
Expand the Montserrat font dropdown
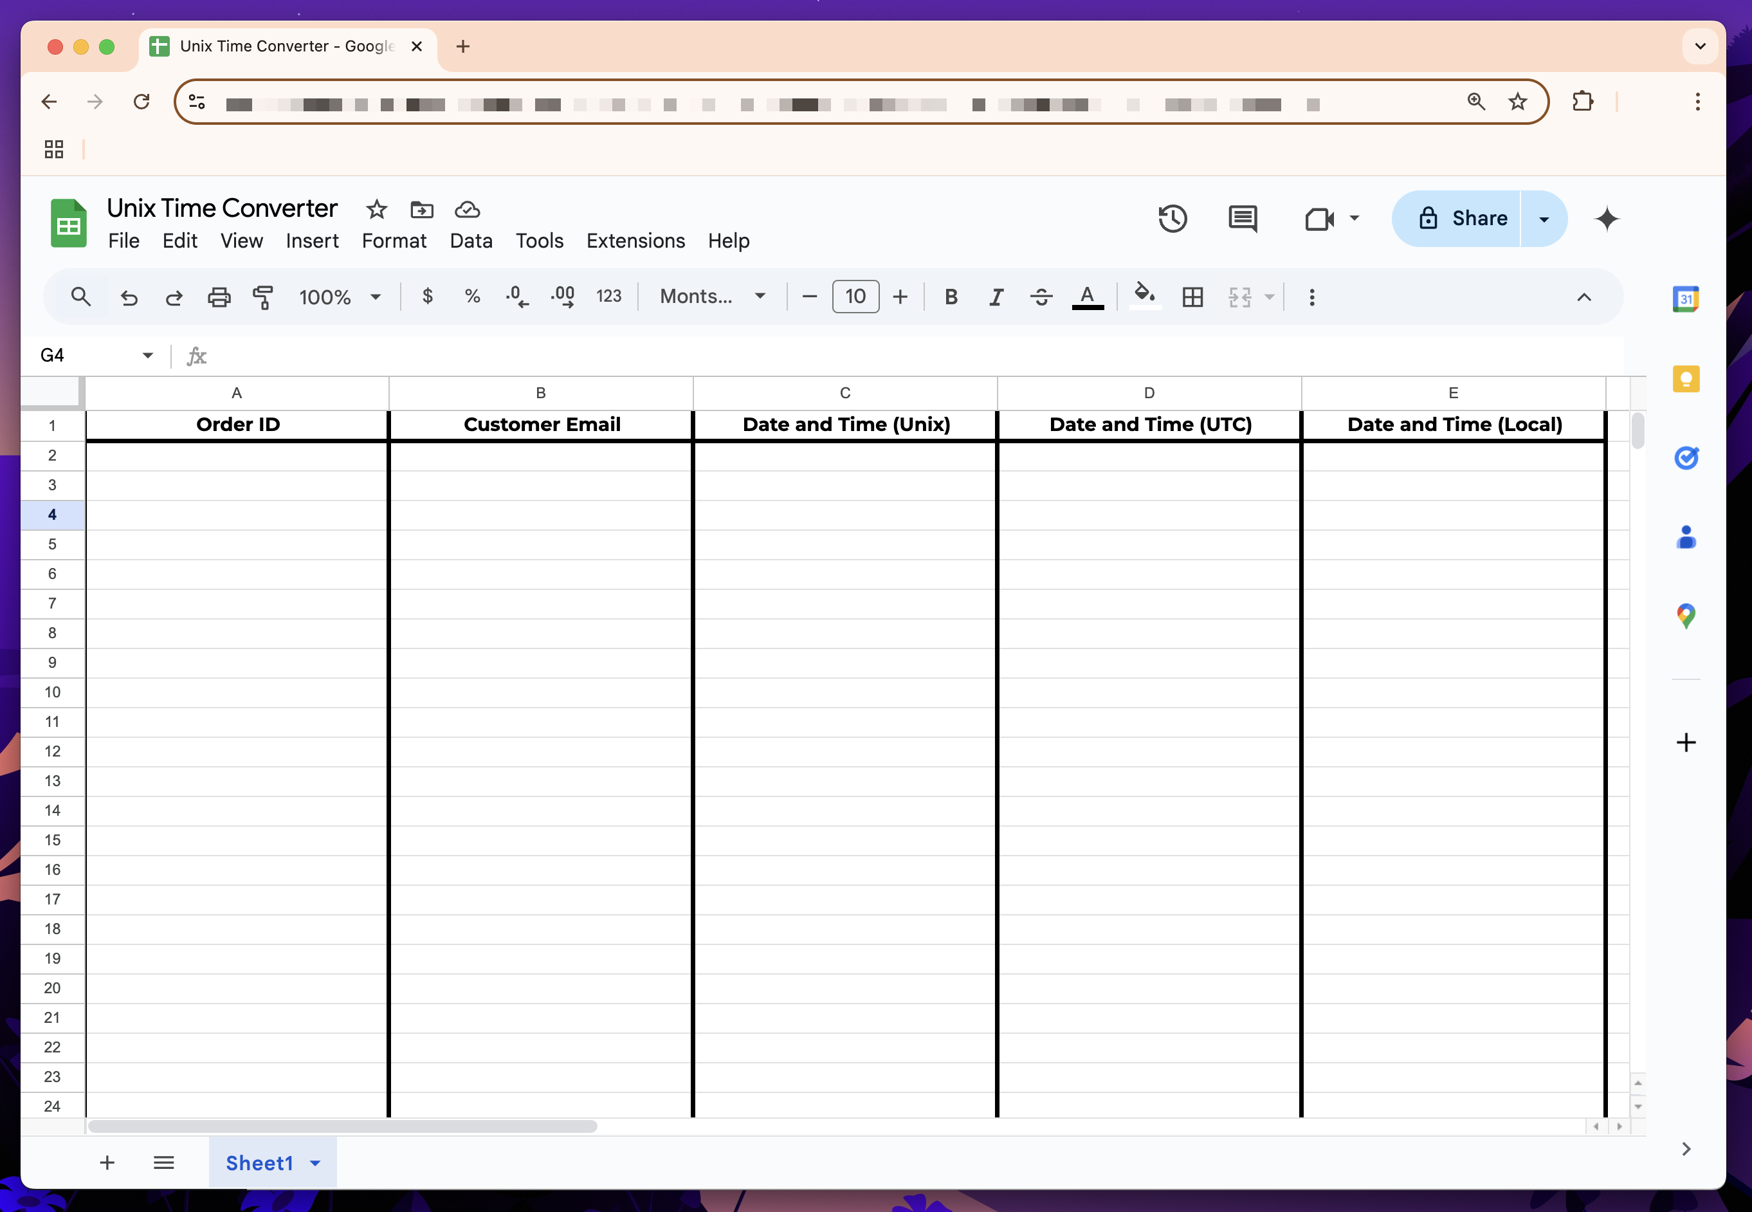(712, 297)
